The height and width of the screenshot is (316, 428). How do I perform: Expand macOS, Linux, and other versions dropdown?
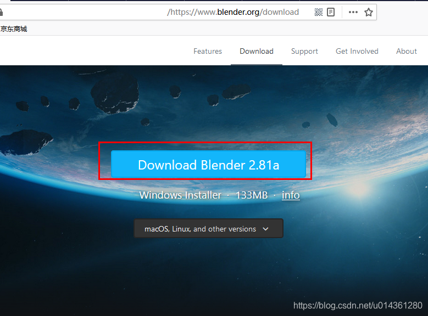coord(208,228)
